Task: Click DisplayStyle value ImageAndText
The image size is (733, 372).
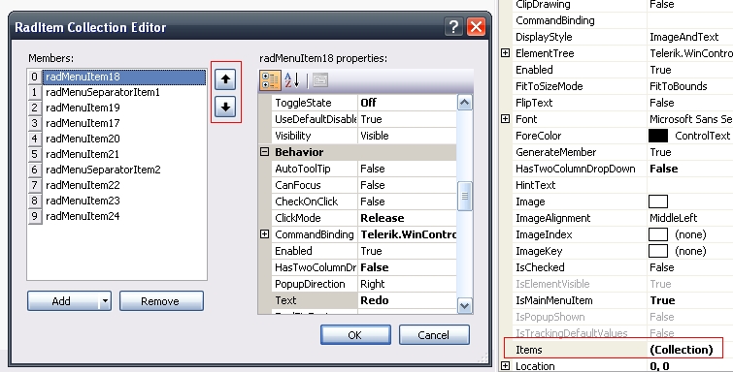Action: coord(683,37)
